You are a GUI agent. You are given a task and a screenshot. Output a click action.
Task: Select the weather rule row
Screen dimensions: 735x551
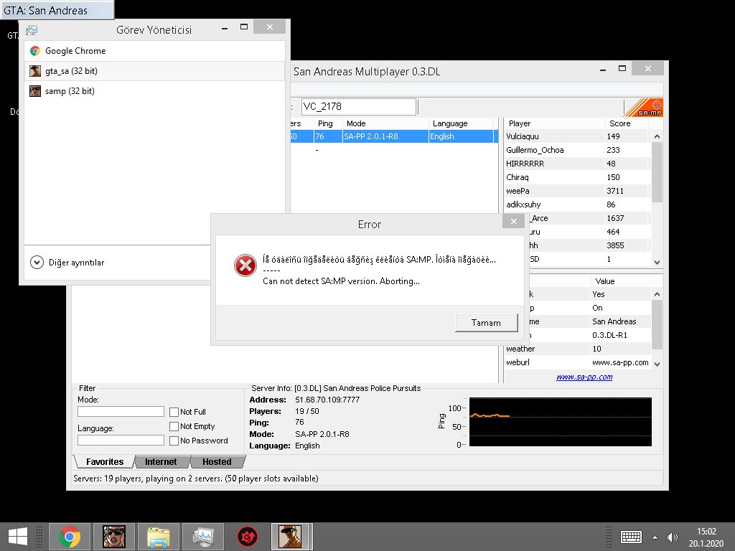tap(578, 349)
